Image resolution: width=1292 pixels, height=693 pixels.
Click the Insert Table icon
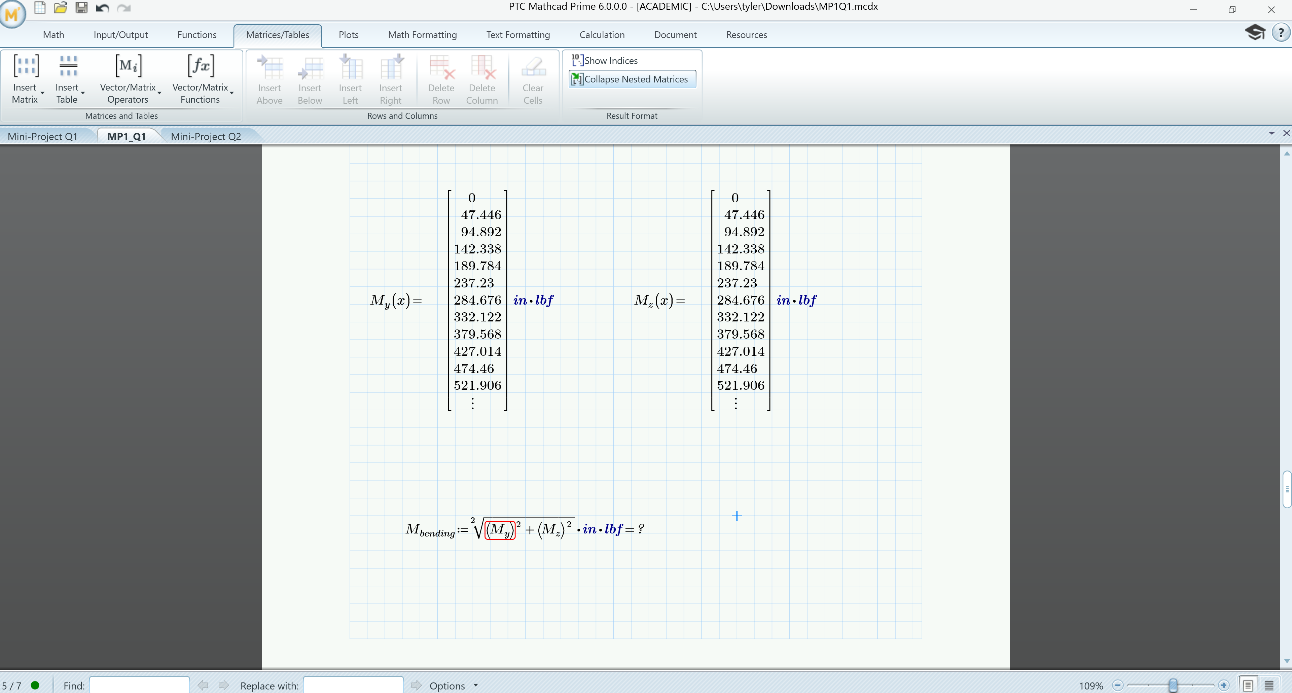[68, 66]
